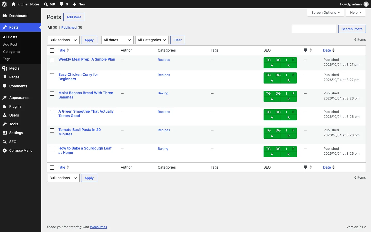Screen dimensions: 371x232
Task: Visit site via Kitchen Notes home icon
Action: pos(13,4)
